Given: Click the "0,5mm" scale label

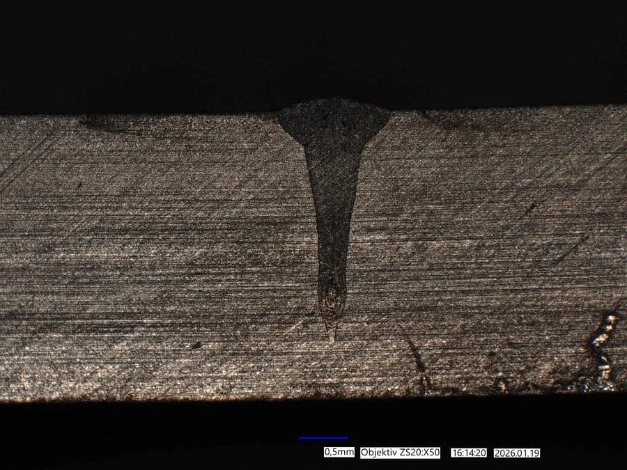Looking at the screenshot, I should pos(339,452).
